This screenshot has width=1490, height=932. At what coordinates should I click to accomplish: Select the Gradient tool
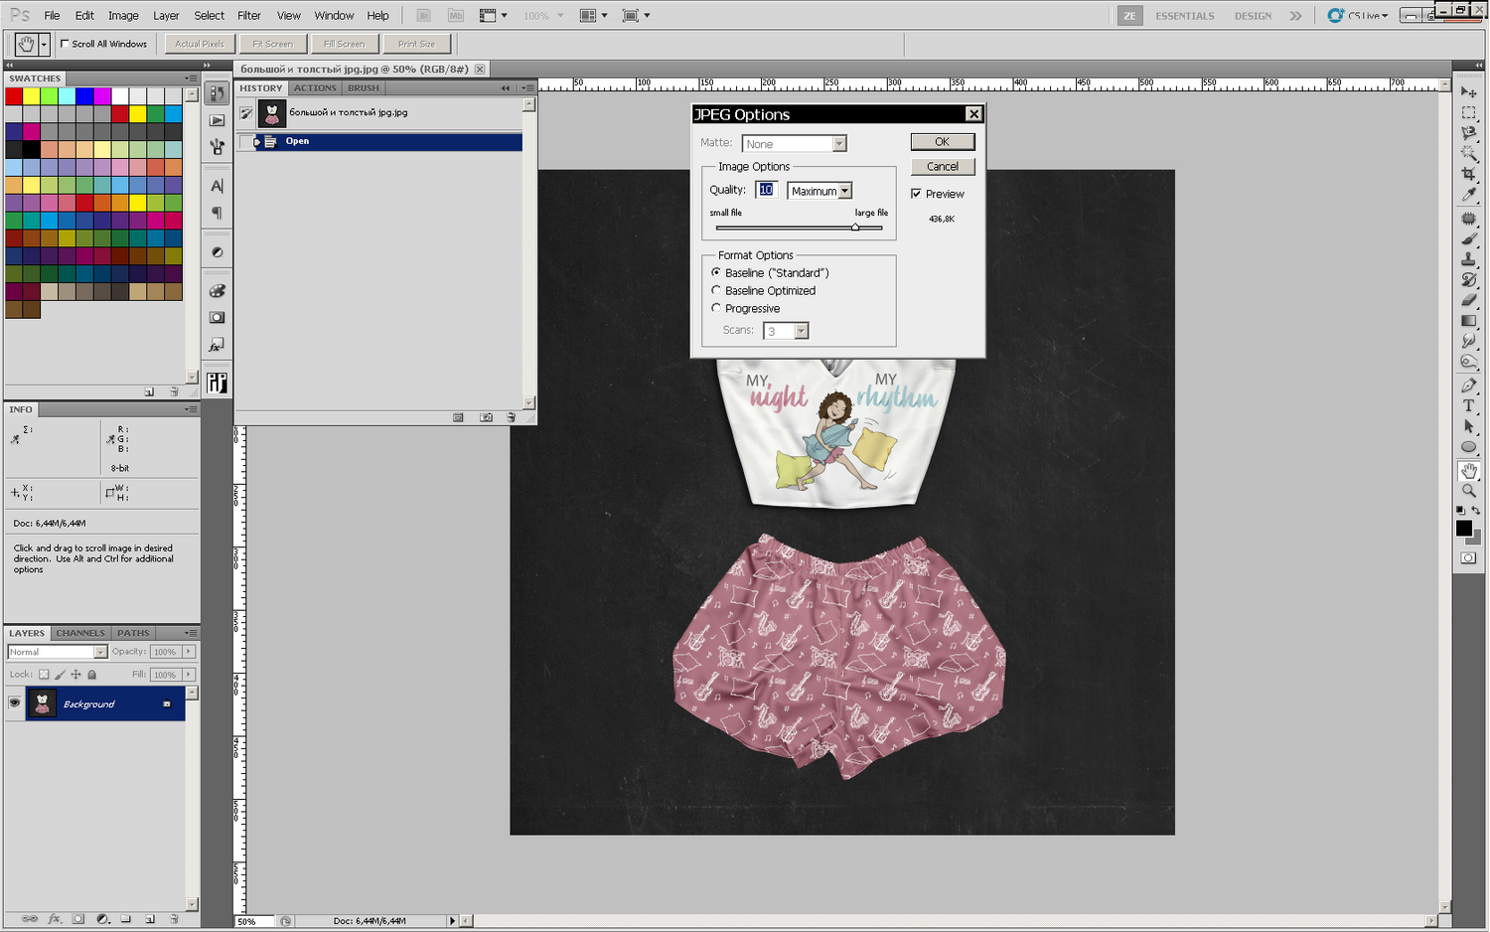click(1468, 321)
